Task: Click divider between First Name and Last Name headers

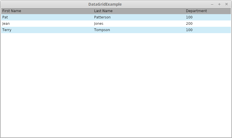Action: tap(93, 11)
